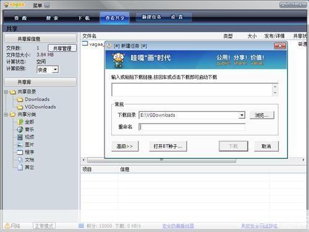Open the rightmost status bar link

pyautogui.click(x=259, y=226)
